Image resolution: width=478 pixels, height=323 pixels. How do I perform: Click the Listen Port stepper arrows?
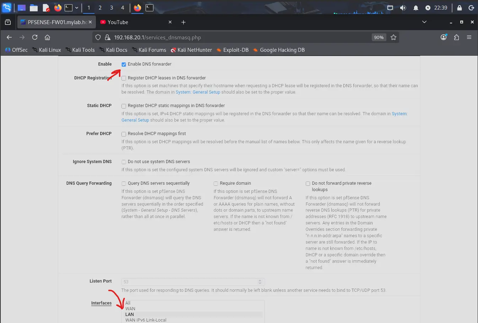pos(260,282)
